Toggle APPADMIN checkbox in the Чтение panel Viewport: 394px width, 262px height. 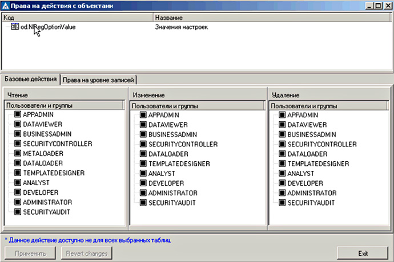18,115
